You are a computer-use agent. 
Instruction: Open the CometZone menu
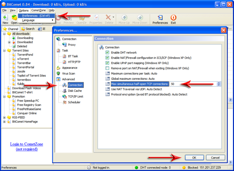38,10
